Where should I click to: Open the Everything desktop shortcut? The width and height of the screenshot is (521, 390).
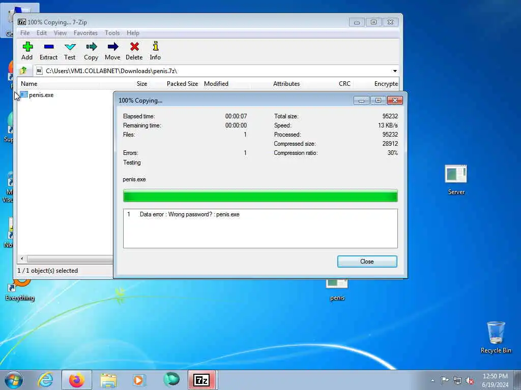point(20,290)
